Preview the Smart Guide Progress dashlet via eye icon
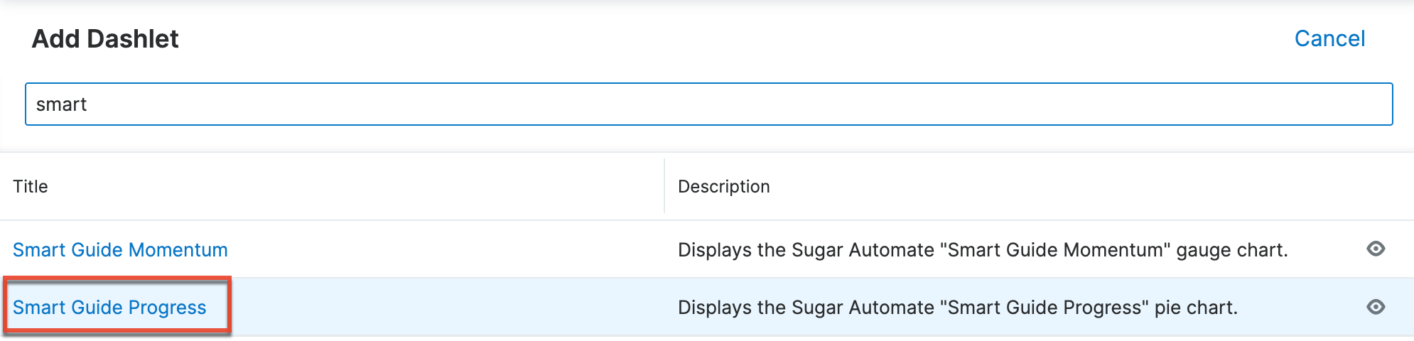1414x341 pixels. coord(1376,307)
